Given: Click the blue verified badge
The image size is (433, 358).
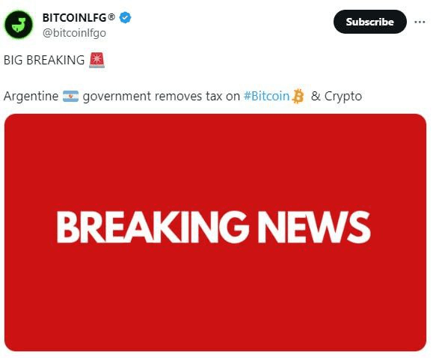Looking at the screenshot, I should (125, 18).
